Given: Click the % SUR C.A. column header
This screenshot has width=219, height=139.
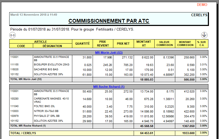Looking at the screenshot, I should pyautogui.click(x=202, y=44).
